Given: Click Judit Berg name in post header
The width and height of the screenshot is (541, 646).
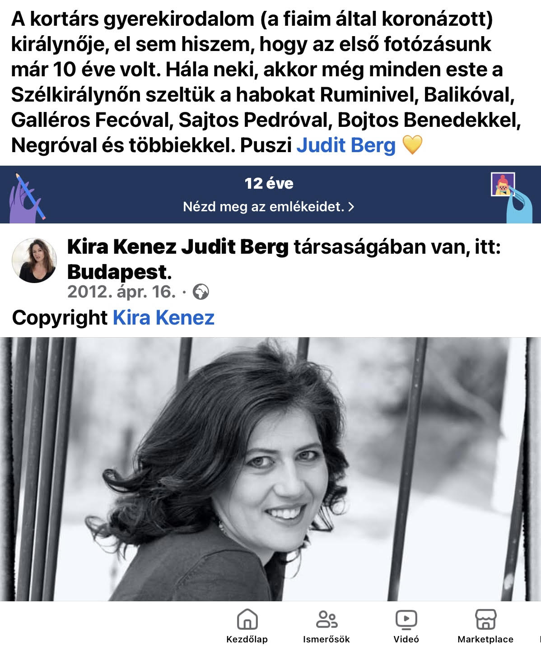Looking at the screenshot, I should [235, 247].
